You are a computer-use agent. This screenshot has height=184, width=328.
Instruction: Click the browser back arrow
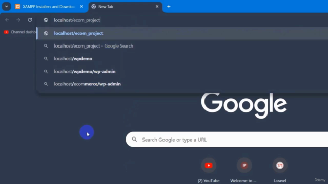coord(7,20)
